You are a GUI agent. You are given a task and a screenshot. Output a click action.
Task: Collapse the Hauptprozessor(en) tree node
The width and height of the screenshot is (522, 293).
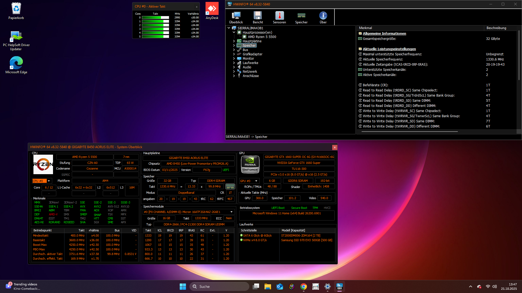point(234,33)
